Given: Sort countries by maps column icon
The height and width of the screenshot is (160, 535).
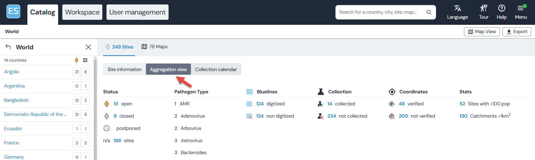Looking at the screenshot, I should (x=85, y=60).
